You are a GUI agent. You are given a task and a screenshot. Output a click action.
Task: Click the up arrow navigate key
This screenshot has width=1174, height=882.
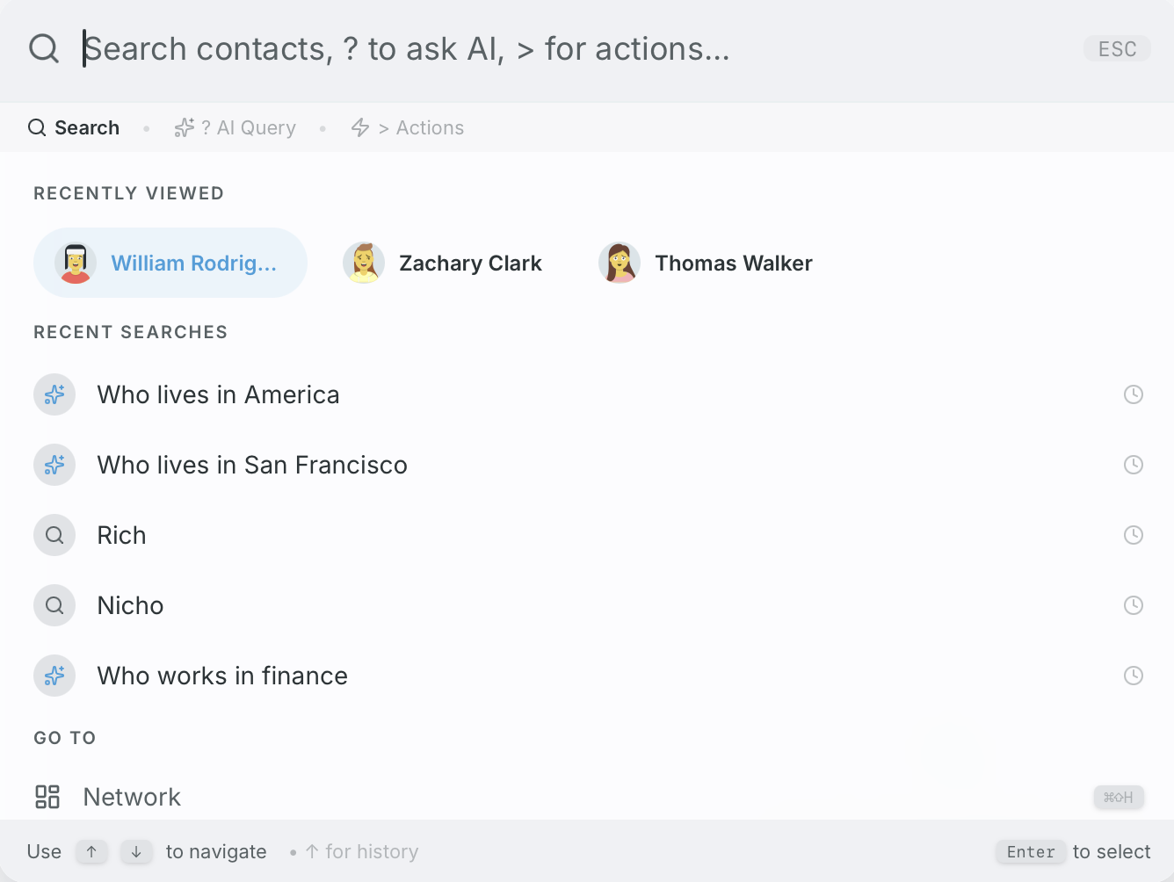tap(91, 851)
